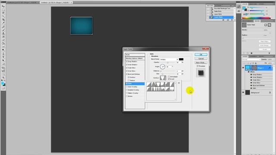Toggle the Preview checkbox
The height and width of the screenshot is (155, 276).
pyautogui.click(x=198, y=66)
